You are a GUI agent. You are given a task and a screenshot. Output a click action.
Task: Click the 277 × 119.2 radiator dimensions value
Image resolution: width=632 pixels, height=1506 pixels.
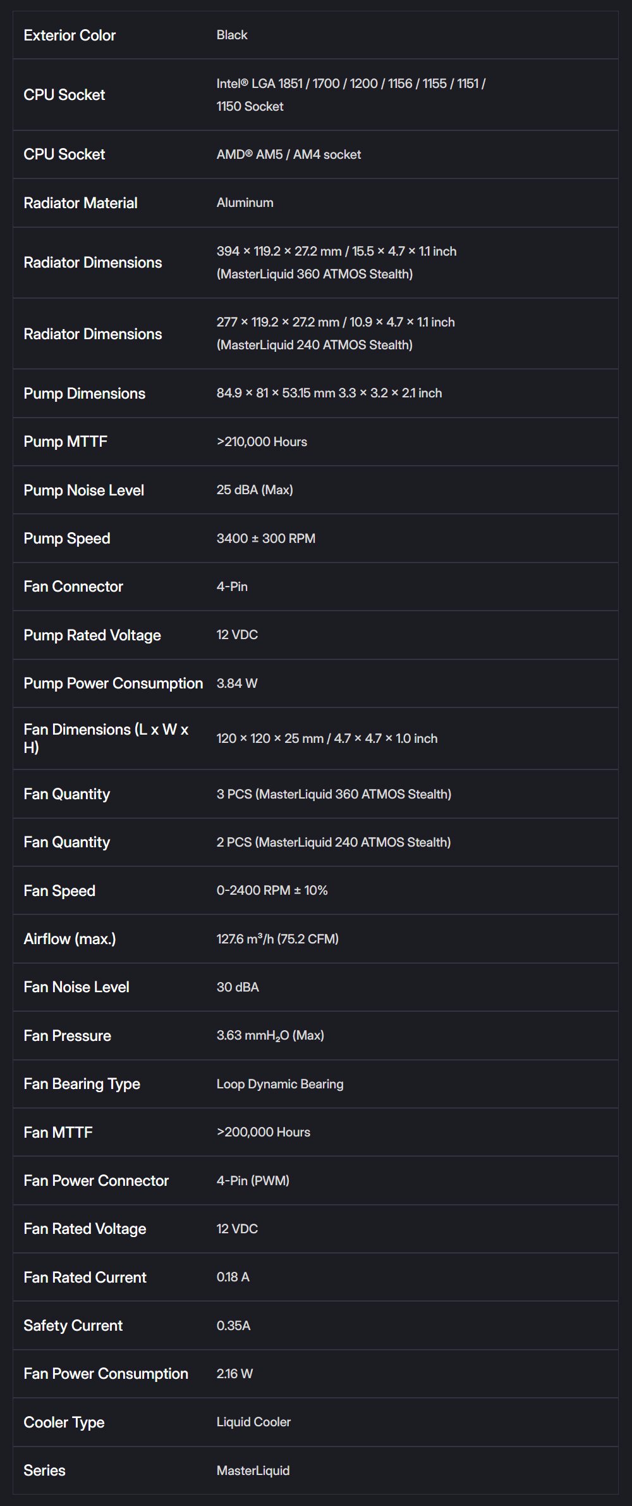[x=336, y=333]
